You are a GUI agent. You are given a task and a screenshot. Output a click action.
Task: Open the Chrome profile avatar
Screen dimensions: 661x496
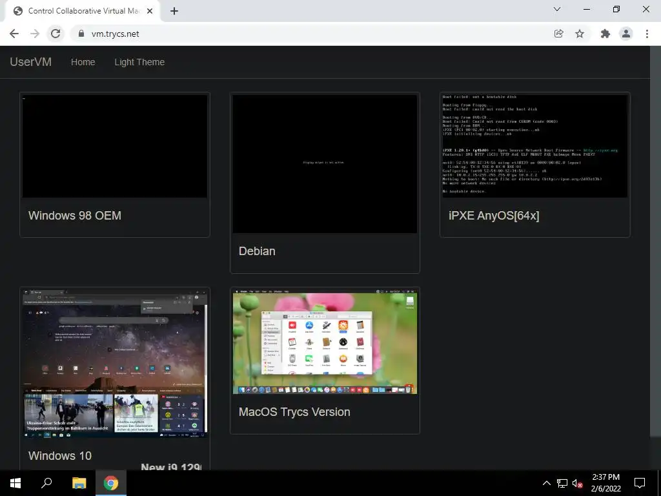[626, 34]
